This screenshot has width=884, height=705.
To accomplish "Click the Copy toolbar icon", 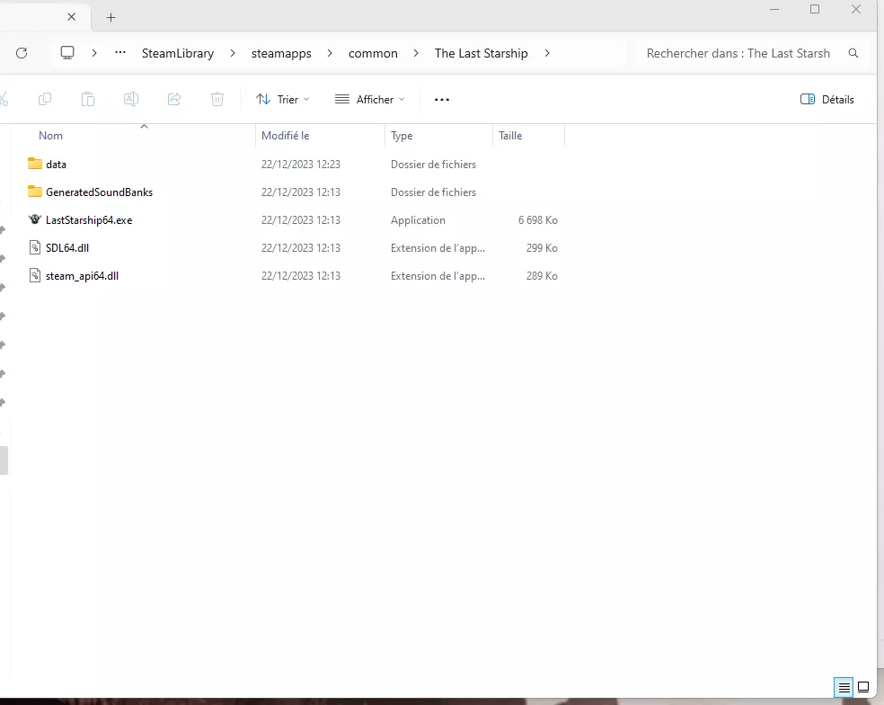I will 45,99.
